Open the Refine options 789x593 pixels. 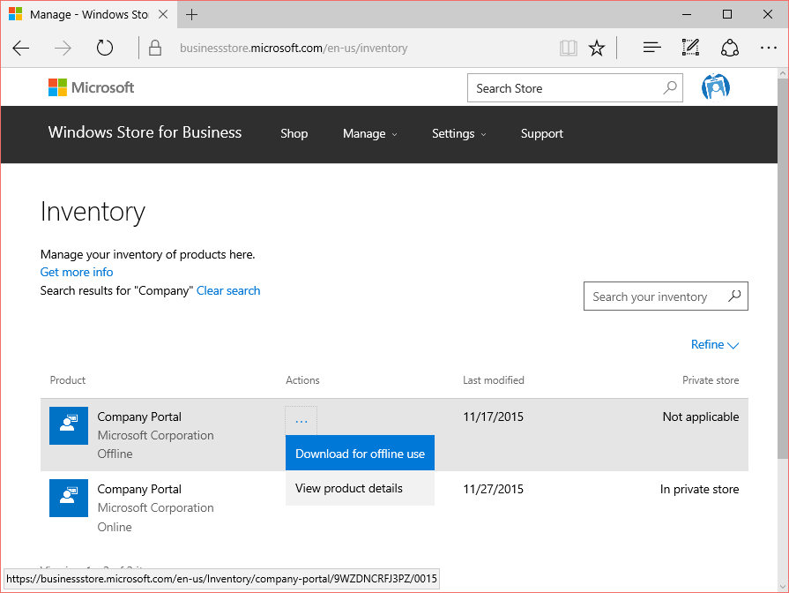pos(714,344)
